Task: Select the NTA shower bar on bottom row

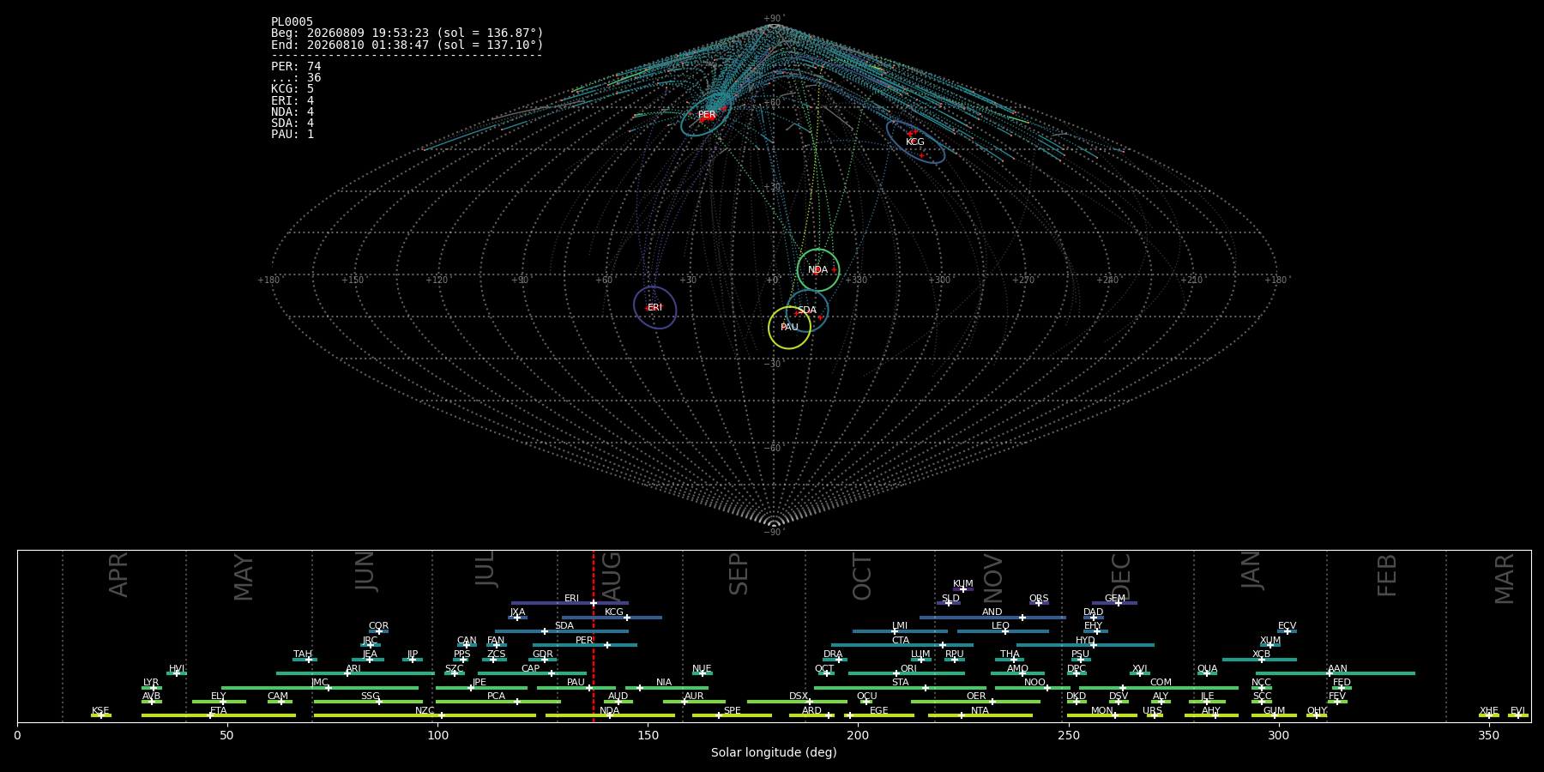Action: coord(980,715)
